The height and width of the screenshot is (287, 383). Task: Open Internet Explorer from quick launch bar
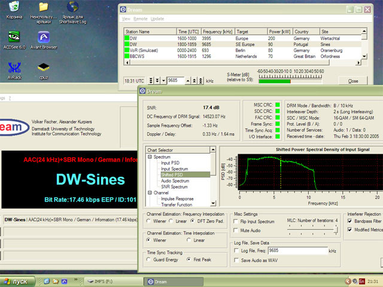click(47, 281)
